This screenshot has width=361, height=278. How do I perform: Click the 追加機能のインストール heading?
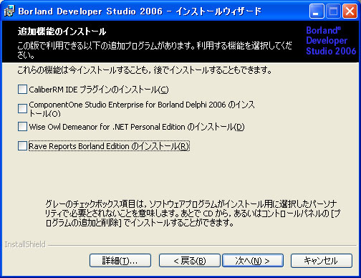coord(62,32)
